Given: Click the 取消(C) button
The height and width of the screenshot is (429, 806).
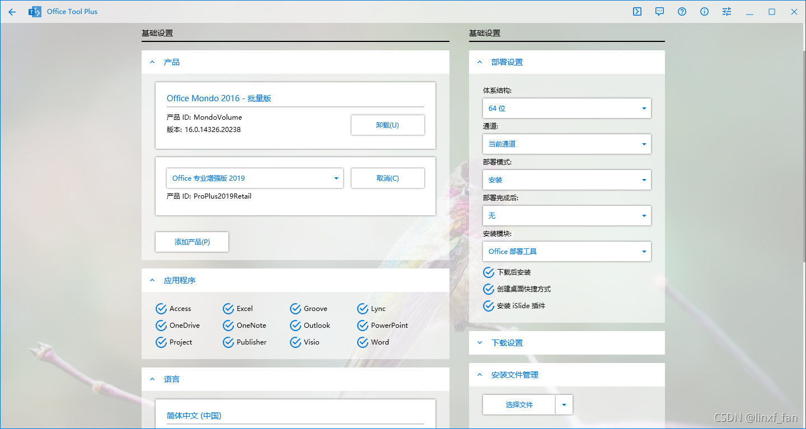Looking at the screenshot, I should [x=387, y=178].
